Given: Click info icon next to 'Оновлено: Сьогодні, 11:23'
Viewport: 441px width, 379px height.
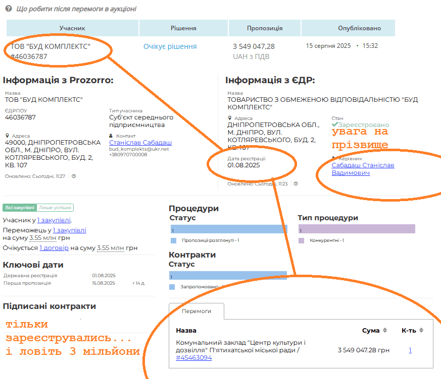Looking at the screenshot, I should pyautogui.click(x=296, y=184).
